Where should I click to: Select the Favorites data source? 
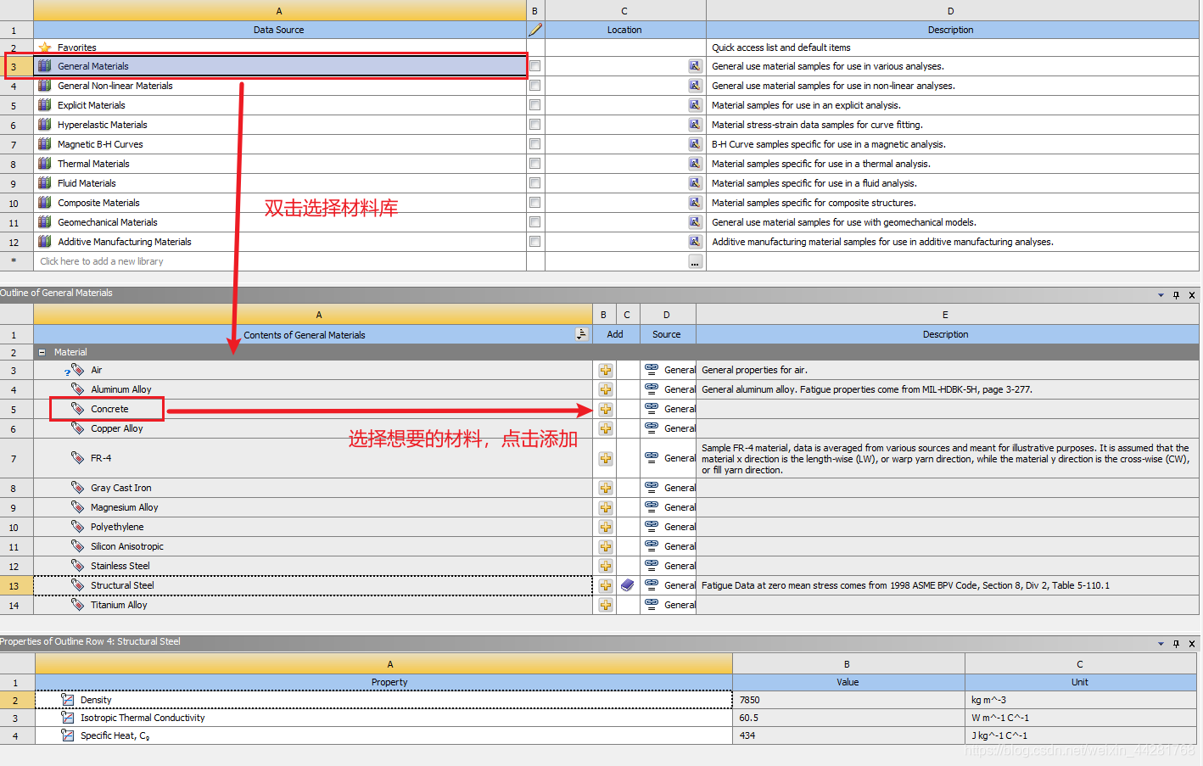(76, 48)
